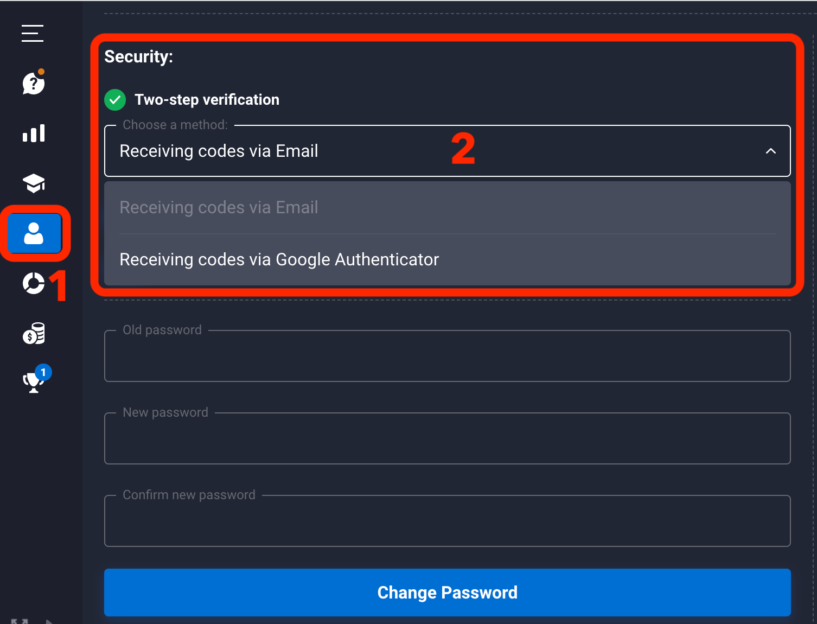Click the arrow icon at the sidebar bottom

pyautogui.click(x=49, y=621)
